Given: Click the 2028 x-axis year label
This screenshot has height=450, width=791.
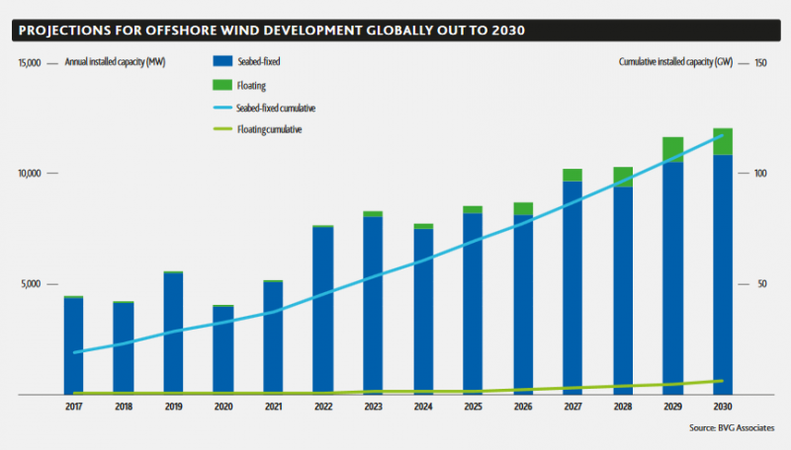Looking at the screenshot, I should (623, 407).
